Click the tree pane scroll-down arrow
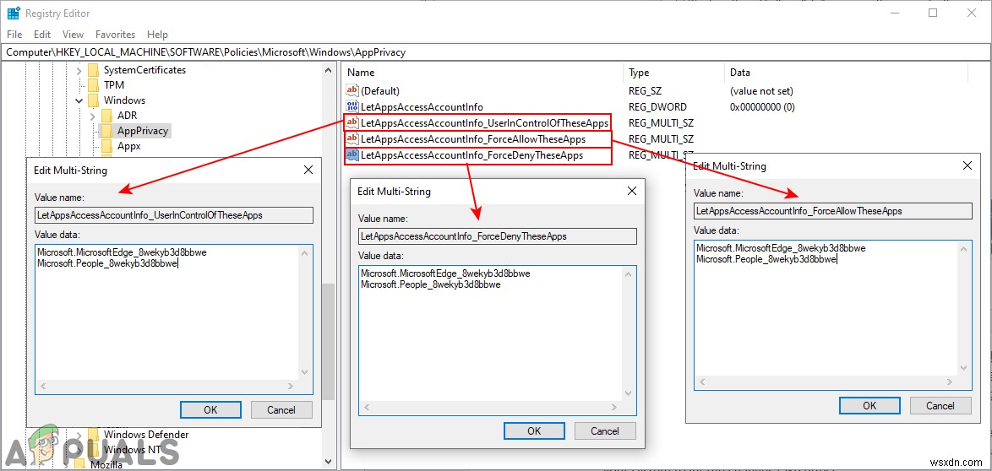 tap(328, 462)
